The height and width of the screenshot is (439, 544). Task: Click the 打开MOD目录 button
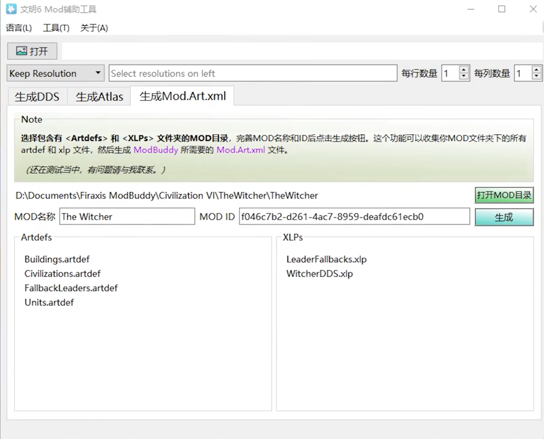504,195
